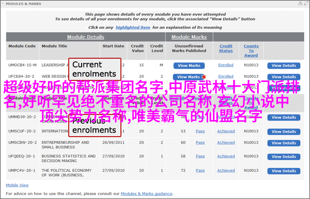Open View Details for UMOCB4-15-M
Screen dimensions: 310x199
point(284,65)
